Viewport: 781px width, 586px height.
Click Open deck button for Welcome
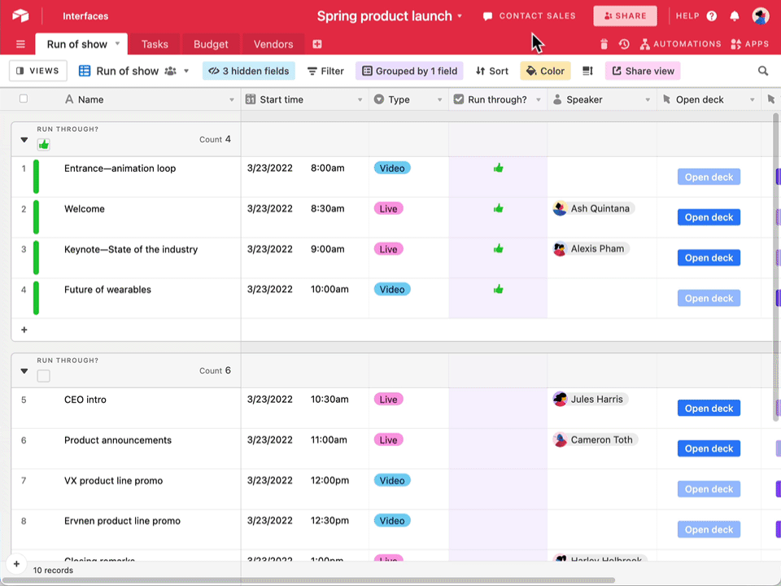click(x=709, y=217)
